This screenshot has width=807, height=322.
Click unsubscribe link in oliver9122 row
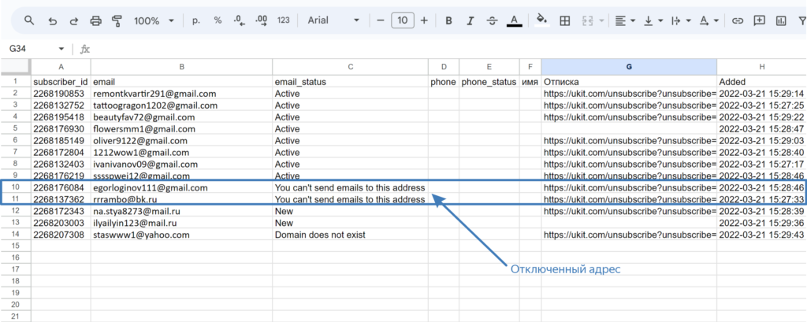pos(629,140)
